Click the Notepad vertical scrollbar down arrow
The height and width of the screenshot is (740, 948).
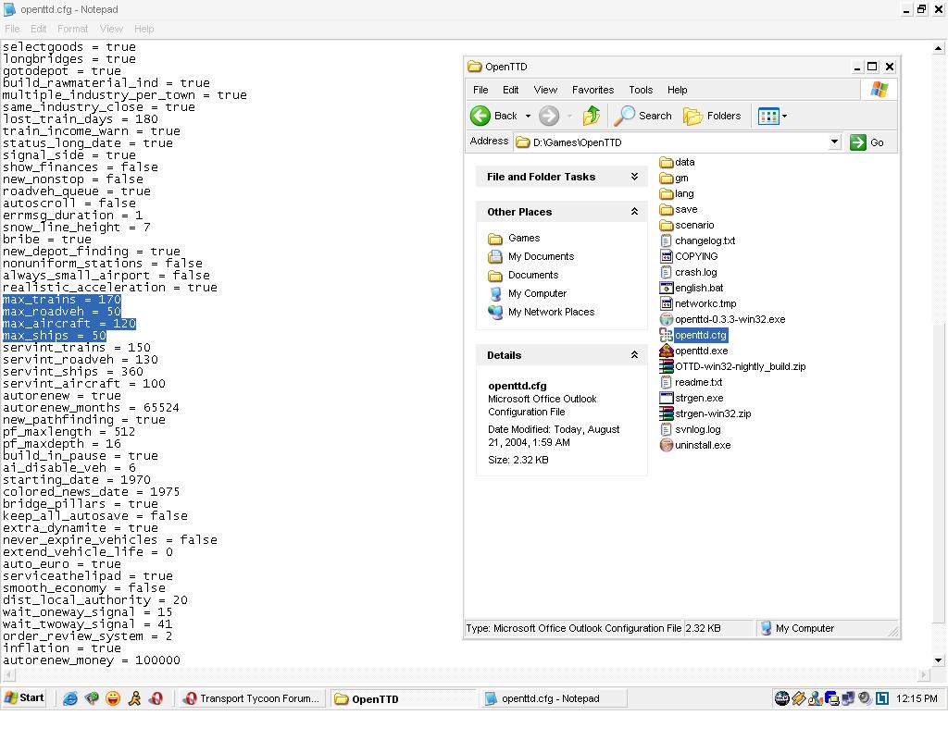coord(939,660)
